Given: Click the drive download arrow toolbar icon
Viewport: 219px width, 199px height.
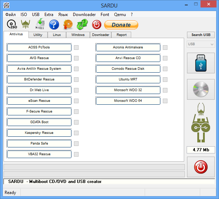Looking at the screenshot, I should click(x=40, y=24).
